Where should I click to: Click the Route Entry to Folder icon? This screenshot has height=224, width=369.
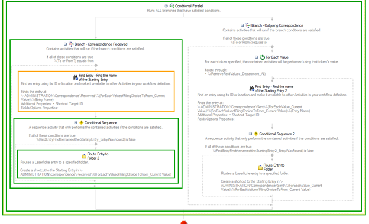pyautogui.click(x=260, y=167)
